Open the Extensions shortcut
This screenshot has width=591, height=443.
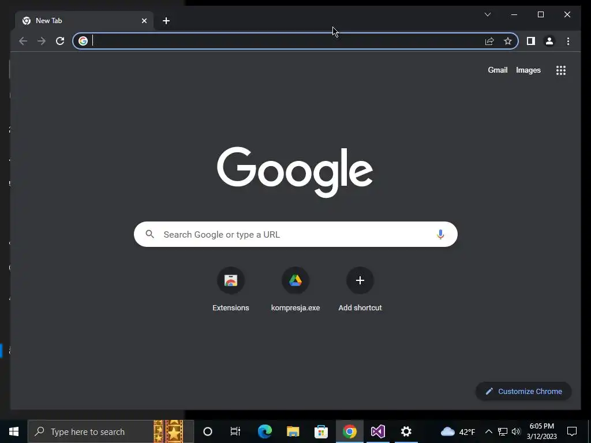[231, 289]
